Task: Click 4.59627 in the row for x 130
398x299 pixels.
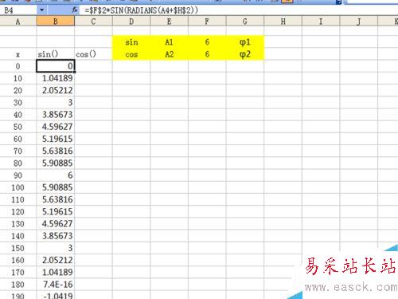Action: [x=56, y=223]
